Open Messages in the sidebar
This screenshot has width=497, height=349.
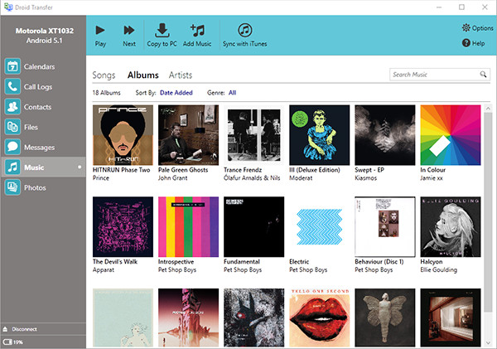click(43, 148)
